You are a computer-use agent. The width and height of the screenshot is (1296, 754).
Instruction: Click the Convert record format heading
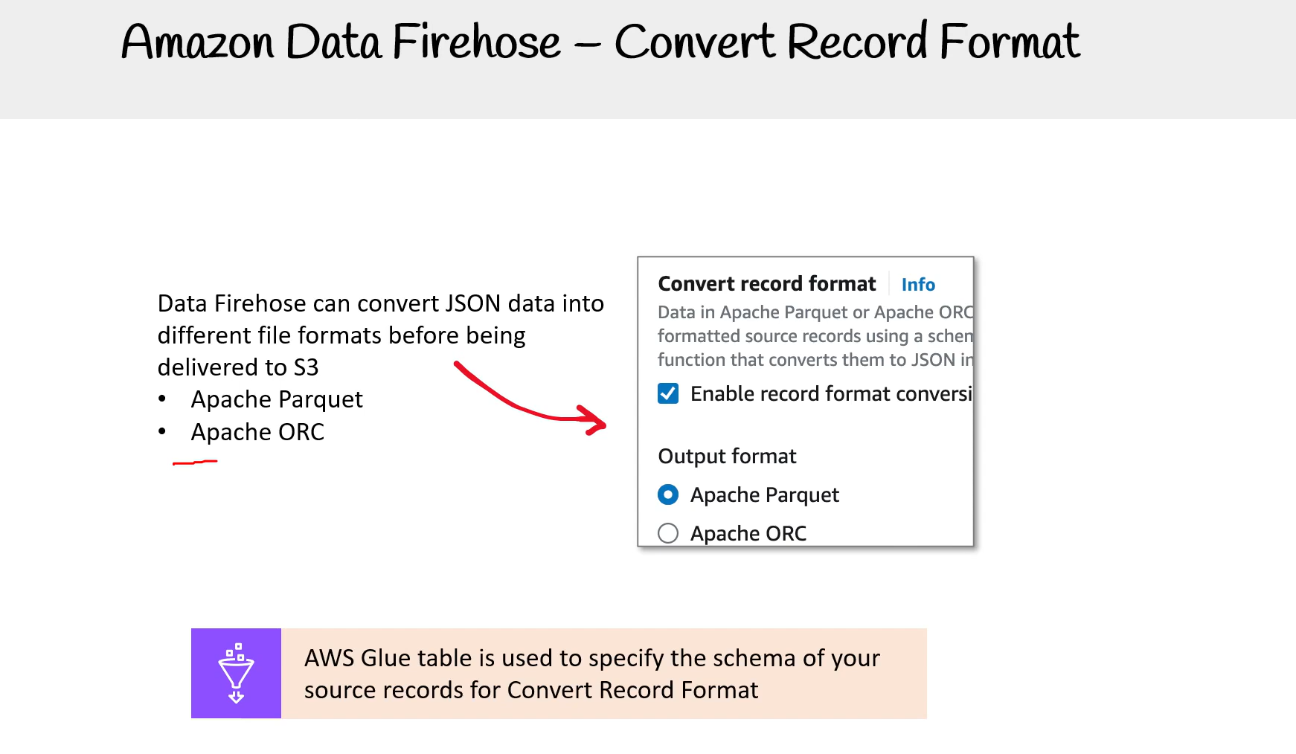click(767, 284)
